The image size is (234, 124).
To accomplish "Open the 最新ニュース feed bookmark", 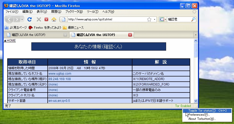I will coord(73,28).
